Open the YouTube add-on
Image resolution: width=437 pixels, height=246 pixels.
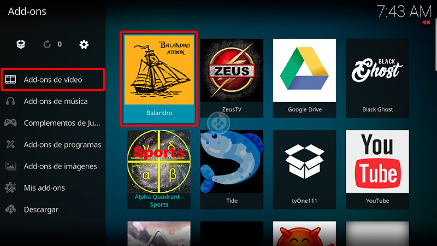377,162
